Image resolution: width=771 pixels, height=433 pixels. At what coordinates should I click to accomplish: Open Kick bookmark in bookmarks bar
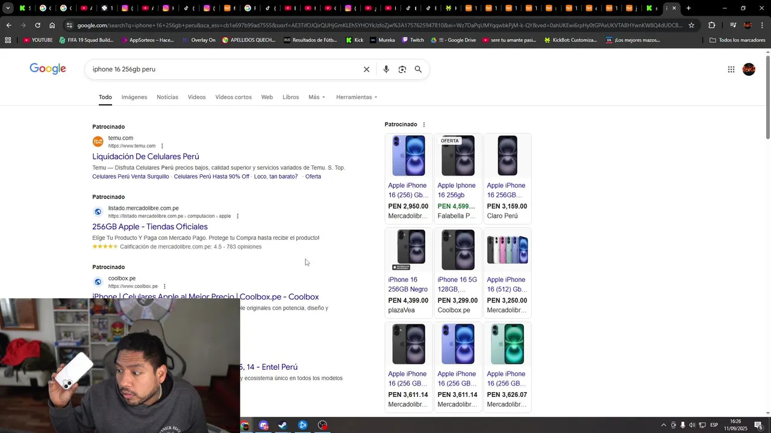pos(354,40)
